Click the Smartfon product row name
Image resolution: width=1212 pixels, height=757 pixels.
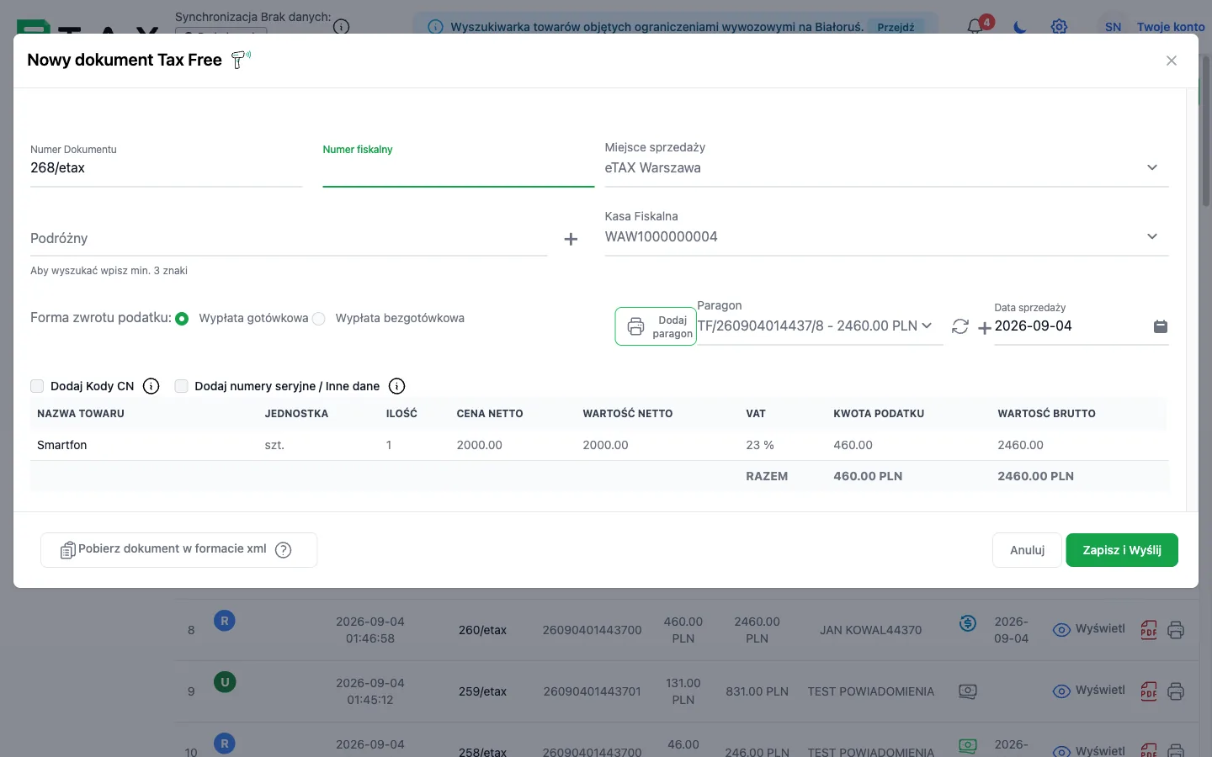point(62,445)
